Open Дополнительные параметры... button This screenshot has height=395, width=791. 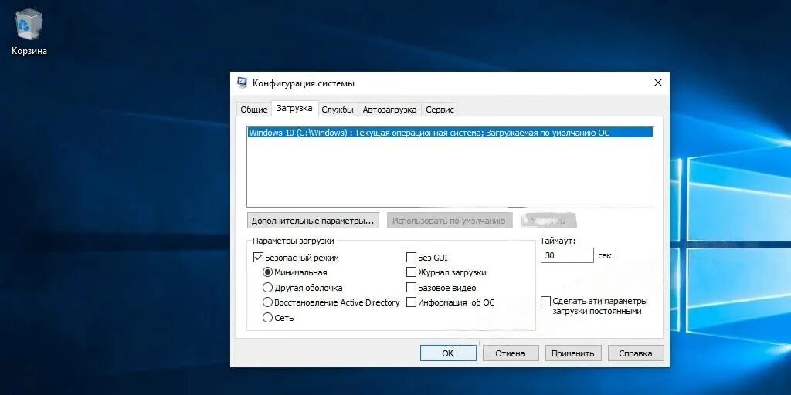314,221
